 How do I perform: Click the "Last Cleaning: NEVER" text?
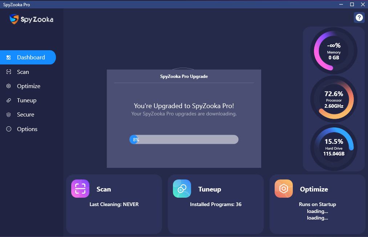[114, 204]
